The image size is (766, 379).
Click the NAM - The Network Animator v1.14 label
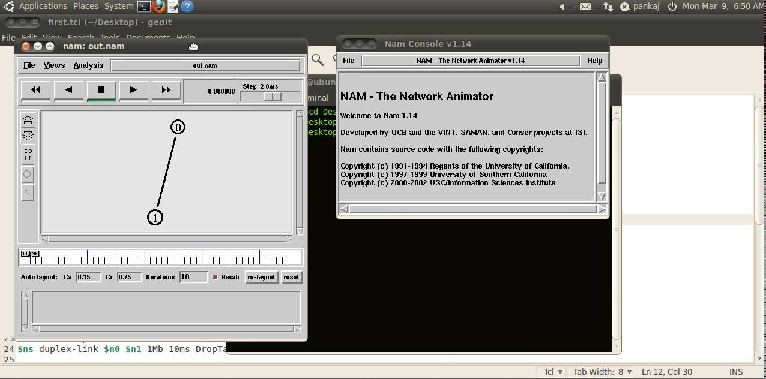(471, 61)
